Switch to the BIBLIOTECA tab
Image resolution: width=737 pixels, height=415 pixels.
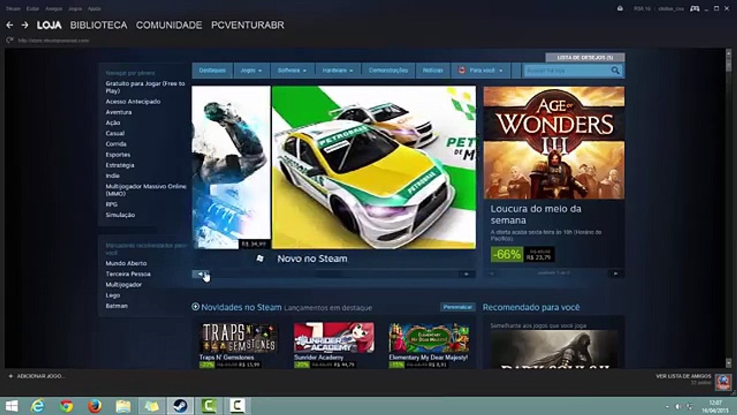click(98, 25)
